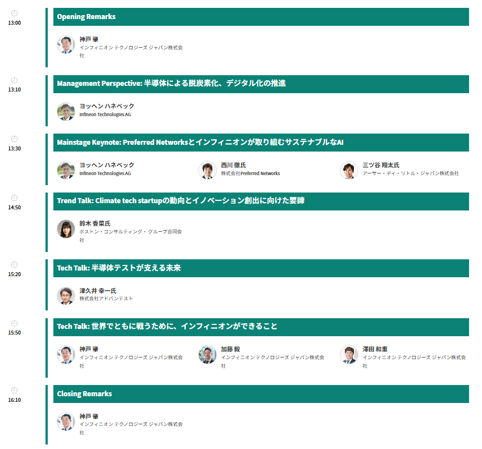The height and width of the screenshot is (449, 482).
Task: Click Infineon Technologies AG under 13:30 session
Action: pyautogui.click(x=105, y=173)
